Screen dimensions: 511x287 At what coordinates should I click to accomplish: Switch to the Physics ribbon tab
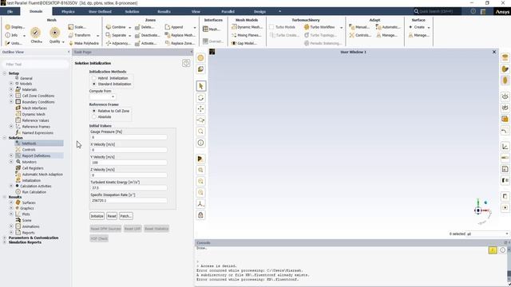click(68, 11)
